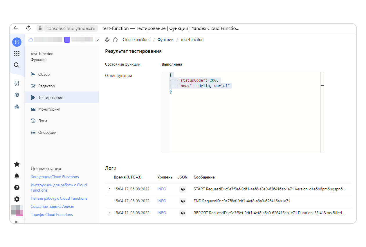Screen dimensions: 366x247
Task: Open notifications bell icon
Action: click(x=17, y=176)
